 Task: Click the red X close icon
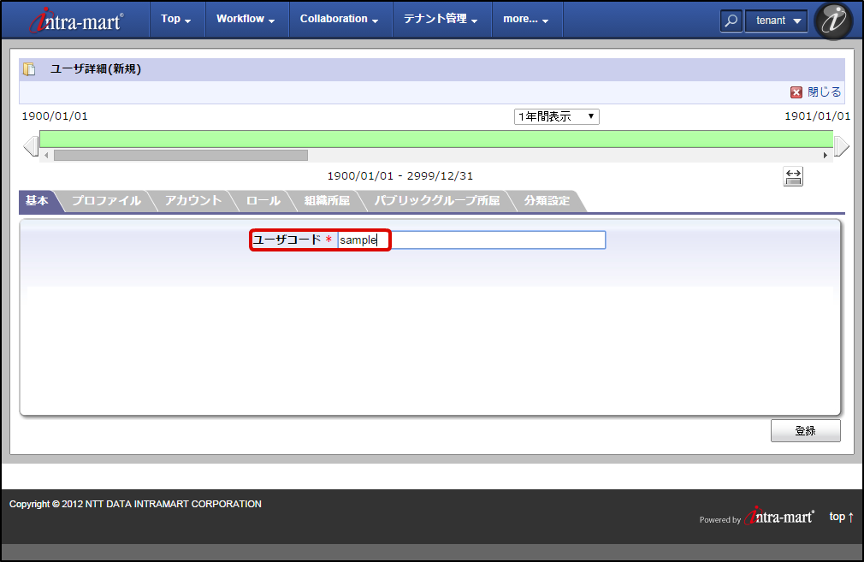point(796,92)
